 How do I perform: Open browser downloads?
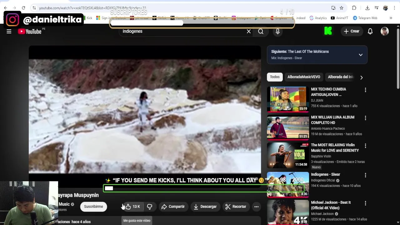pos(367,8)
